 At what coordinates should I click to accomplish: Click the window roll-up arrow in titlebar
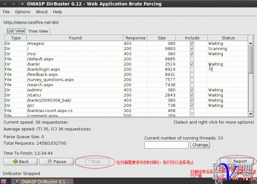pos(5,4)
